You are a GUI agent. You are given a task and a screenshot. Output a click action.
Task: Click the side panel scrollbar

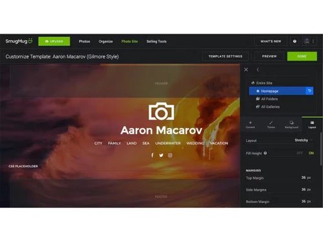pyautogui.click(x=321, y=149)
